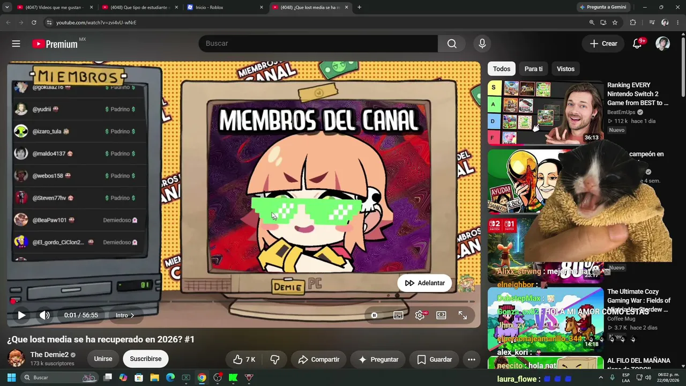The width and height of the screenshot is (686, 386).
Task: Mute the video volume
Action: pos(44,315)
